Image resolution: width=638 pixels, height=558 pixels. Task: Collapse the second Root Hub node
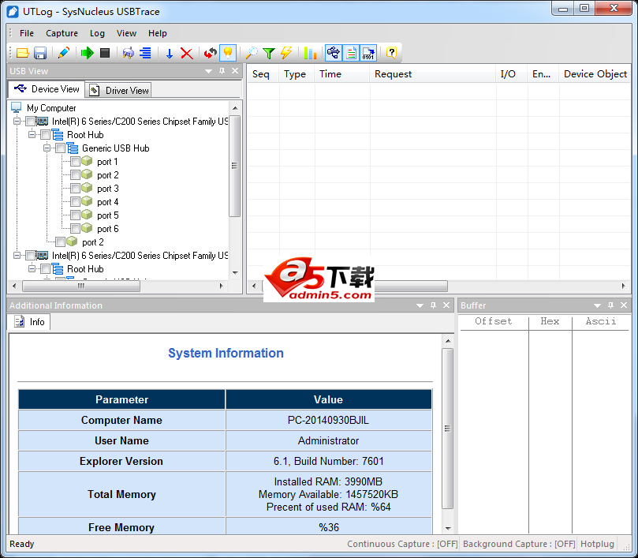tap(32, 269)
